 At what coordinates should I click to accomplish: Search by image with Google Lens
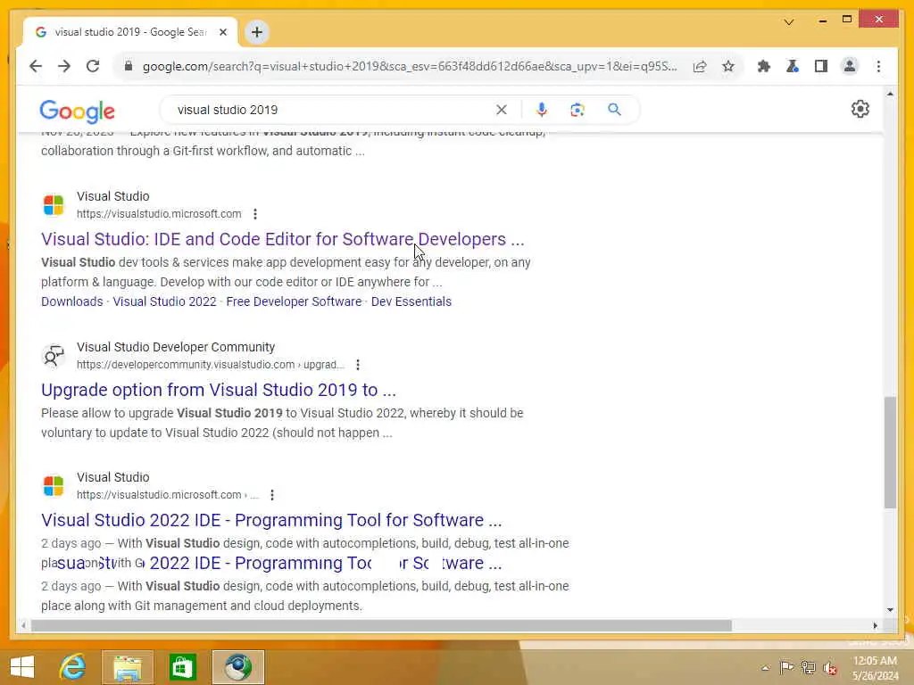tap(577, 110)
